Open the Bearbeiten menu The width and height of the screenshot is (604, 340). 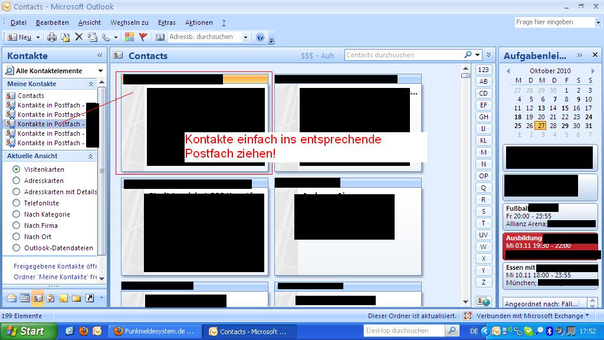[x=52, y=22]
